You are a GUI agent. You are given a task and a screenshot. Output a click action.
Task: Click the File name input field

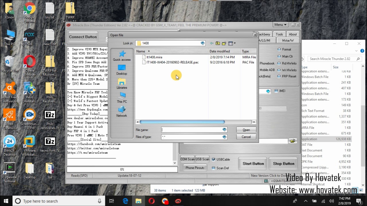192,130
